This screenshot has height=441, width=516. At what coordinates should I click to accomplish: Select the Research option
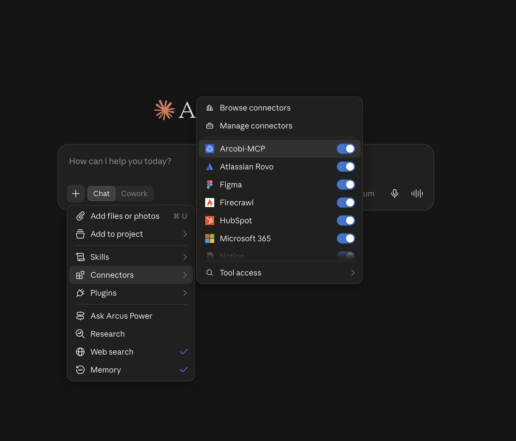[131, 334]
